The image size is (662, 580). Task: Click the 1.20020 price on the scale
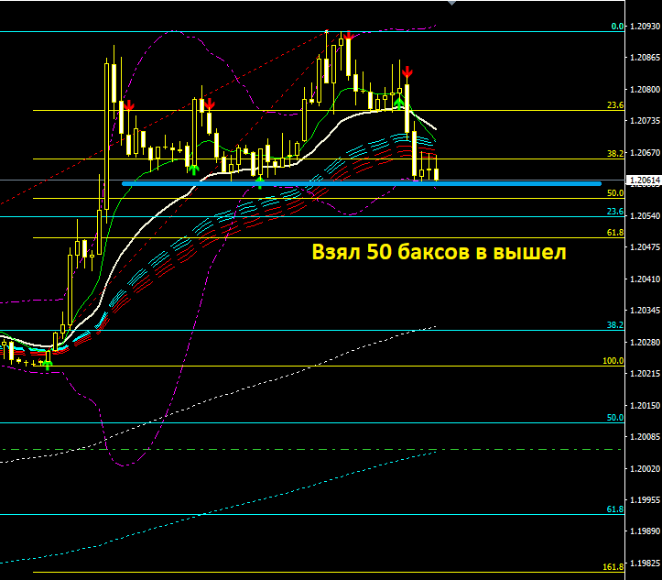click(645, 468)
